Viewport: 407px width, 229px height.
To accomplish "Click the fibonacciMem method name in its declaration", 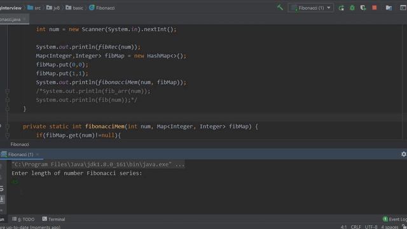I will click(x=105, y=127).
